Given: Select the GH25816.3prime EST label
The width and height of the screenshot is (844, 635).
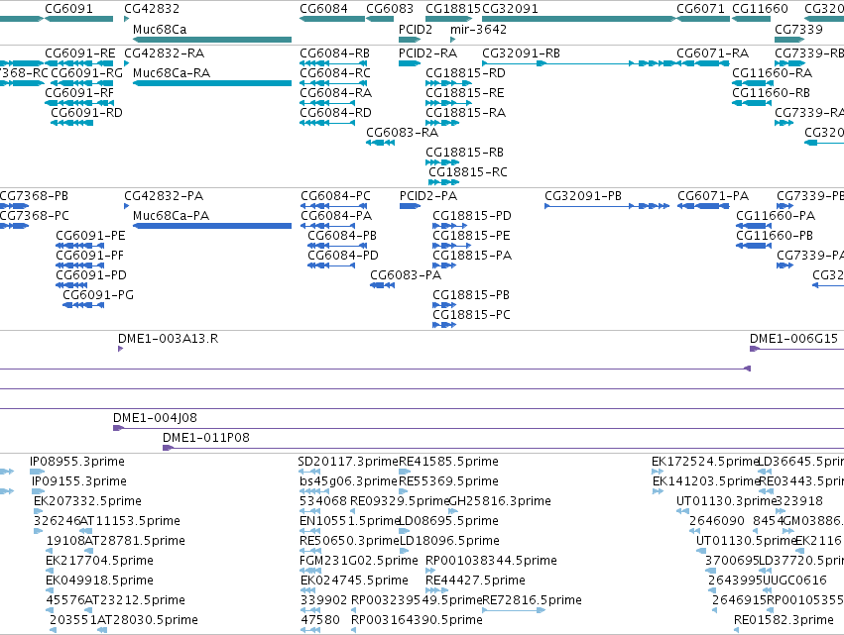Looking at the screenshot, I should [x=500, y=501].
